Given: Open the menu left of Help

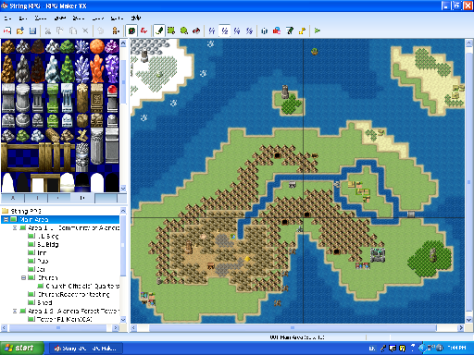Looking at the screenshot, I should (117, 18).
